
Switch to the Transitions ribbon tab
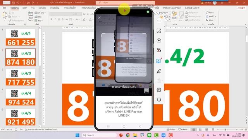[x=55, y=8]
